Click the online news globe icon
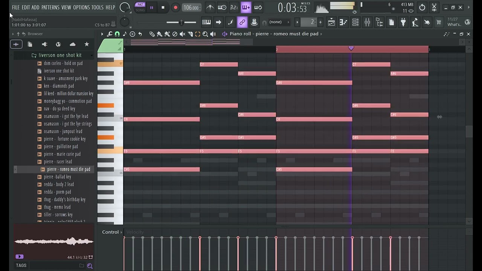482x271 pixels. [x=467, y=22]
